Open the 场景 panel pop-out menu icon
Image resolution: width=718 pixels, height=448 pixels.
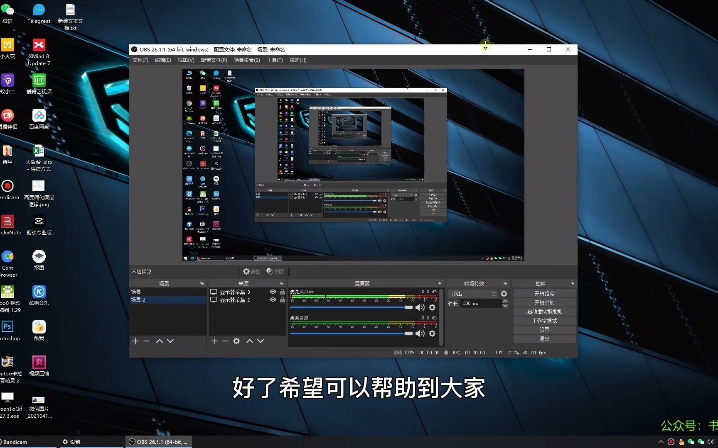(x=202, y=283)
